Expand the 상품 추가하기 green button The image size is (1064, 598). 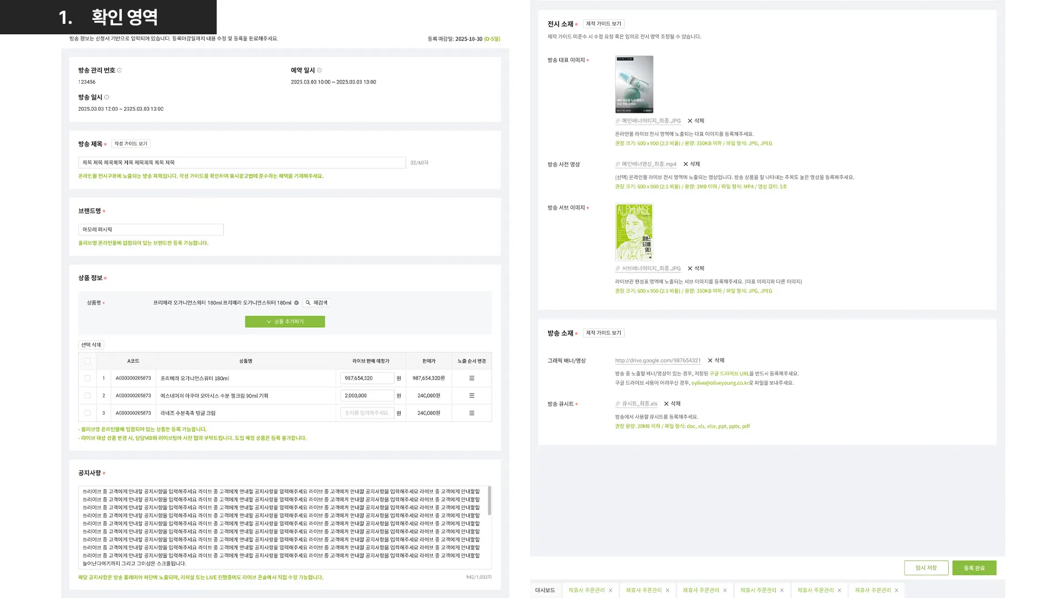click(285, 322)
